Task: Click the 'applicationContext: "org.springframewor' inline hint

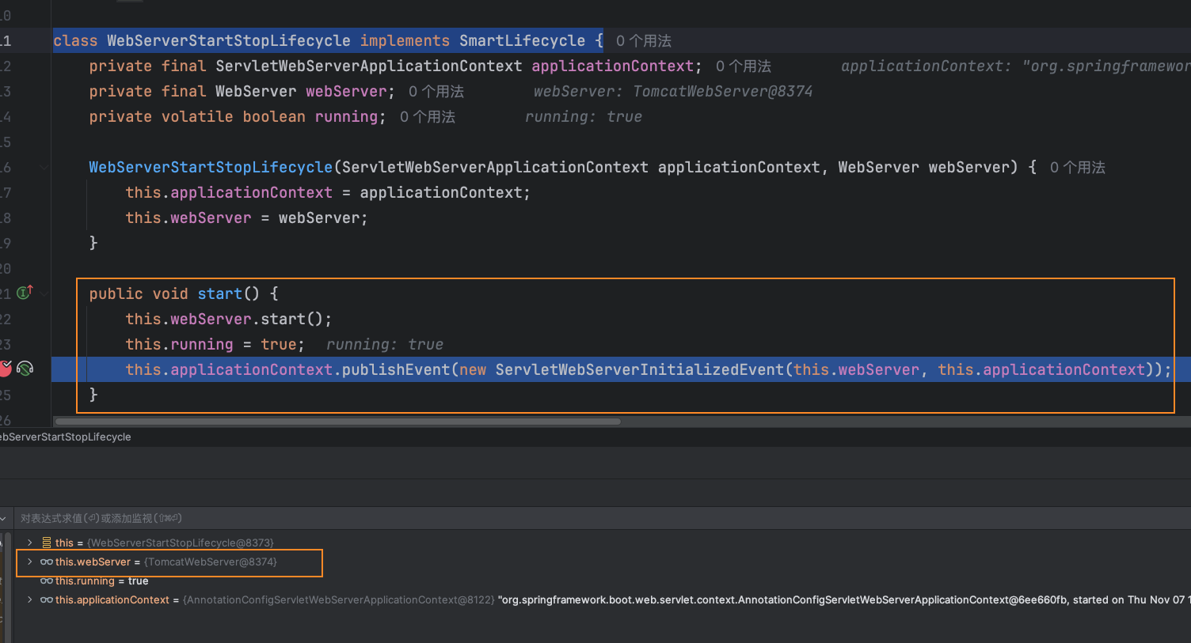Action: click(x=1016, y=66)
